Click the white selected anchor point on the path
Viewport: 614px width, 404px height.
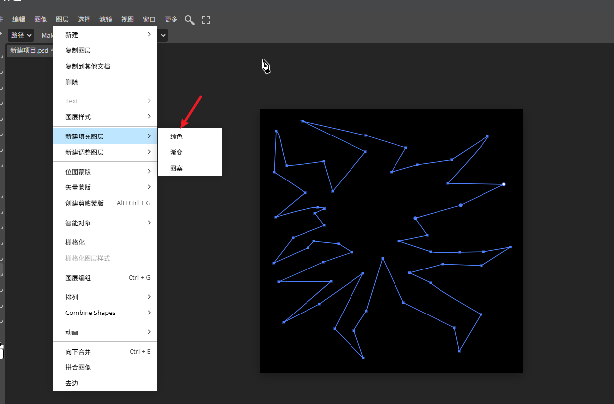[x=504, y=184]
